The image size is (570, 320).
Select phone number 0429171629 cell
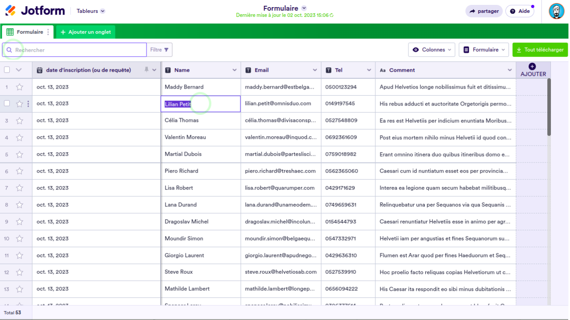click(348, 188)
